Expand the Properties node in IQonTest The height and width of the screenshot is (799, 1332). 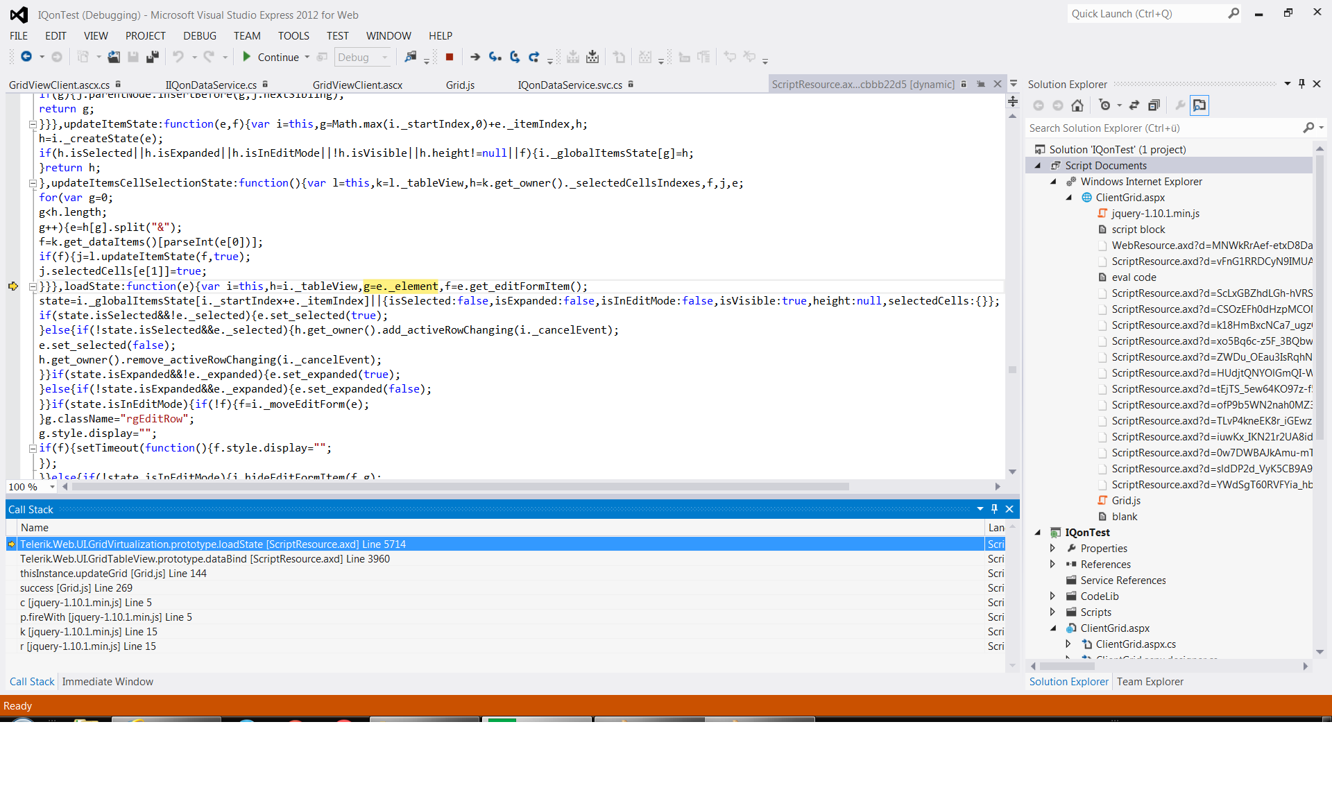[1052, 549]
